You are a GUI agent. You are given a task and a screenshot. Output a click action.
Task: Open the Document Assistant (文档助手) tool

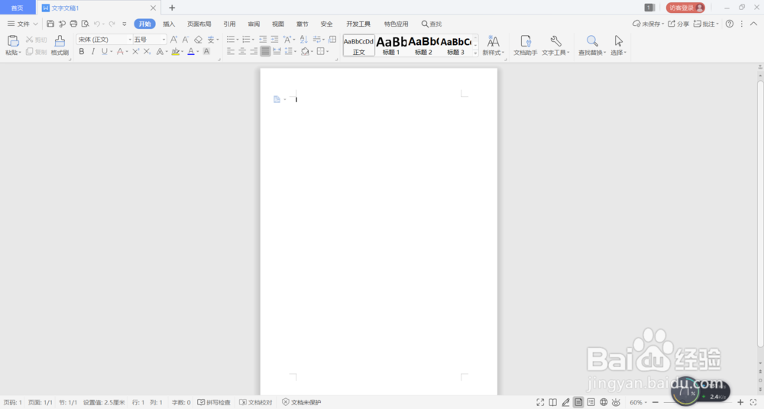526,45
